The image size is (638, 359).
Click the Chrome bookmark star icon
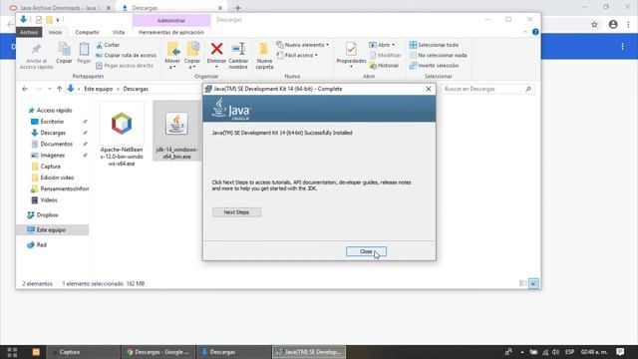tap(594, 24)
